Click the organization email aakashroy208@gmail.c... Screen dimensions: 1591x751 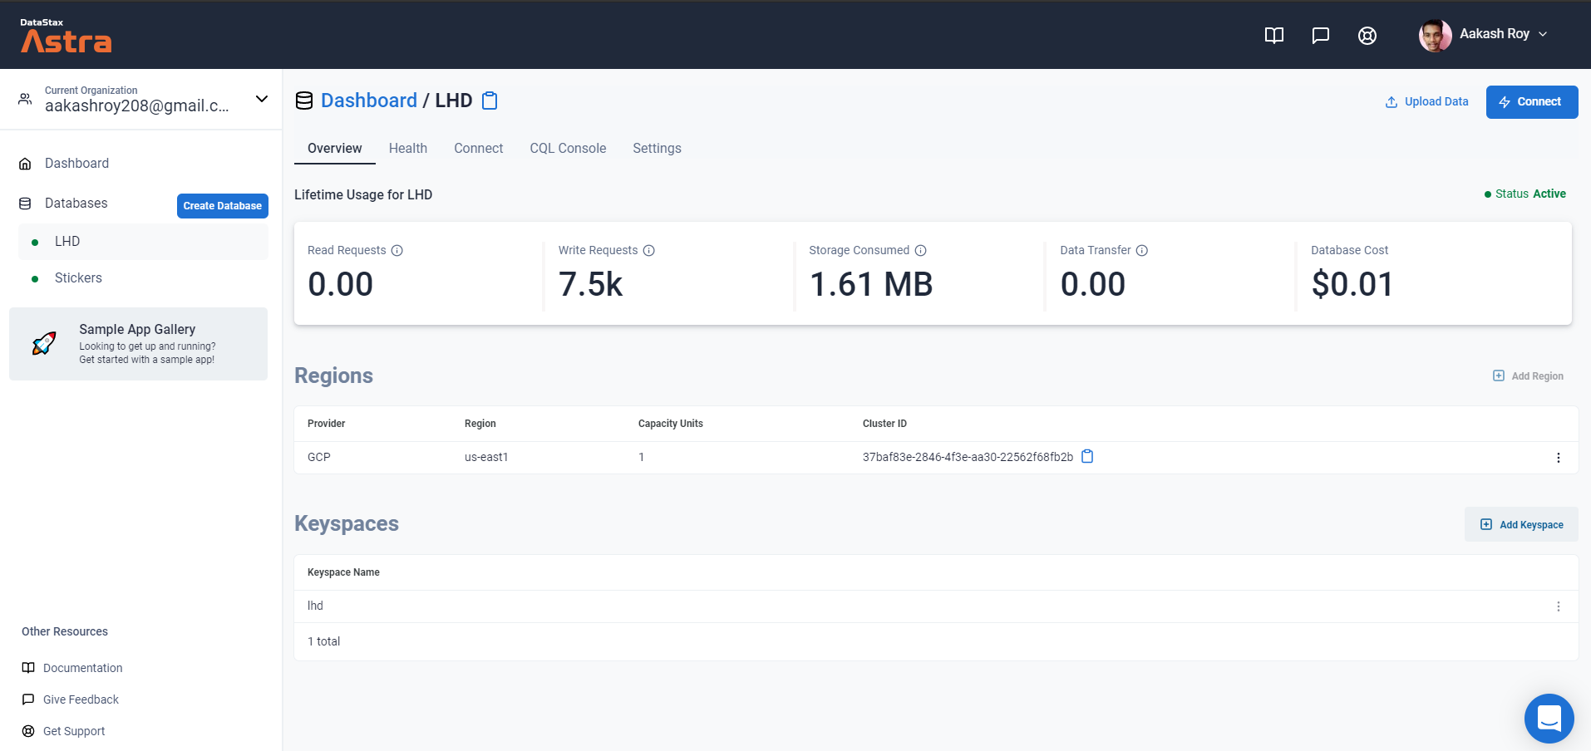click(x=137, y=106)
